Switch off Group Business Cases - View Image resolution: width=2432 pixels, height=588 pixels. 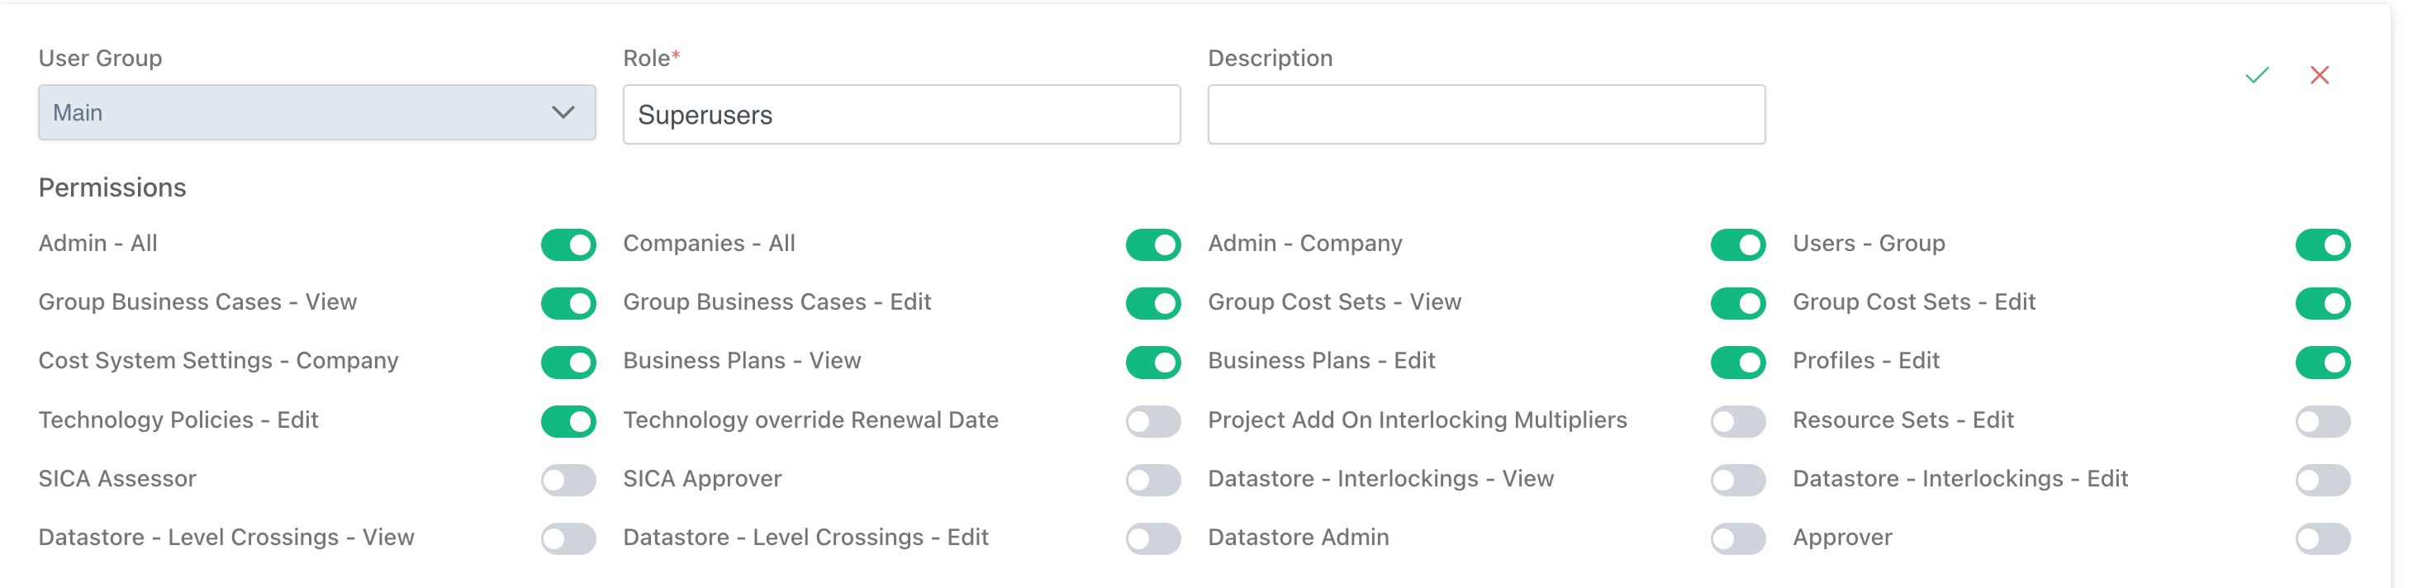[568, 303]
